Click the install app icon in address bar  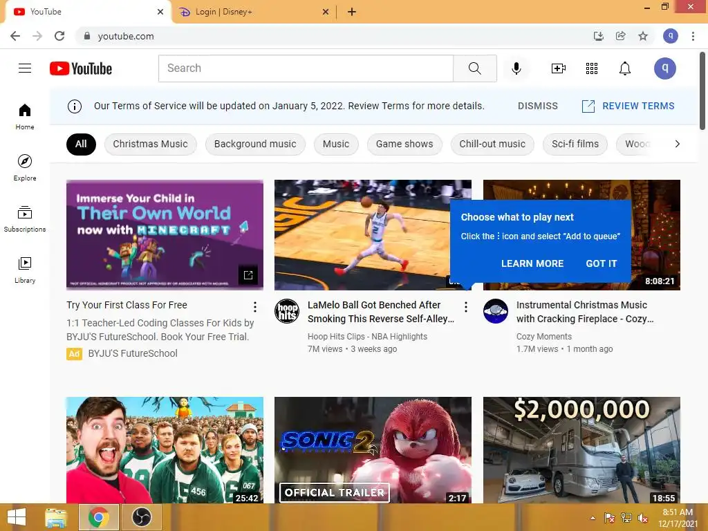click(x=599, y=36)
